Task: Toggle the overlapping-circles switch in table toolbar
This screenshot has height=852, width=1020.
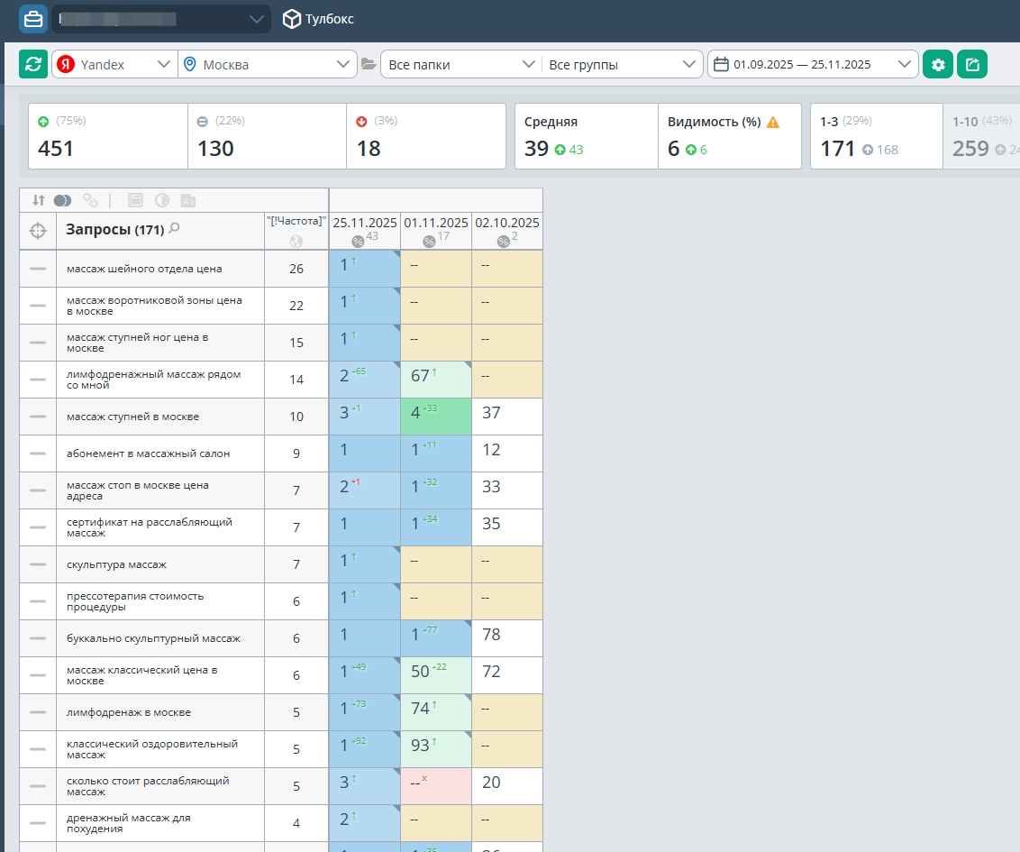Action: pos(62,200)
